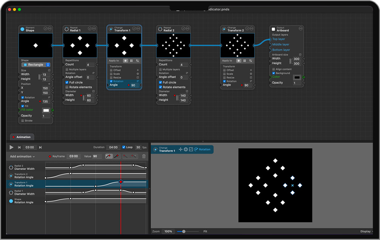The height and width of the screenshot is (240, 380).
Task: Open the Fill color swatch in Shape node
Action: pyautogui.click(x=46, y=110)
